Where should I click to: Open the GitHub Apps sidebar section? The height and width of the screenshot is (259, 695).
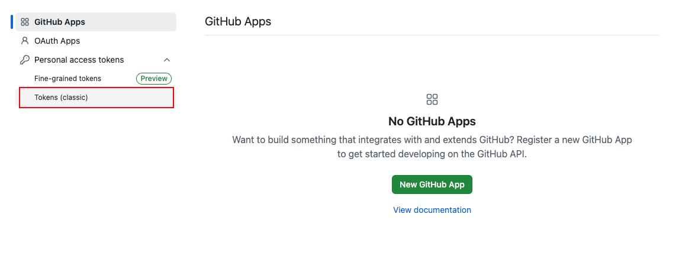coord(60,22)
